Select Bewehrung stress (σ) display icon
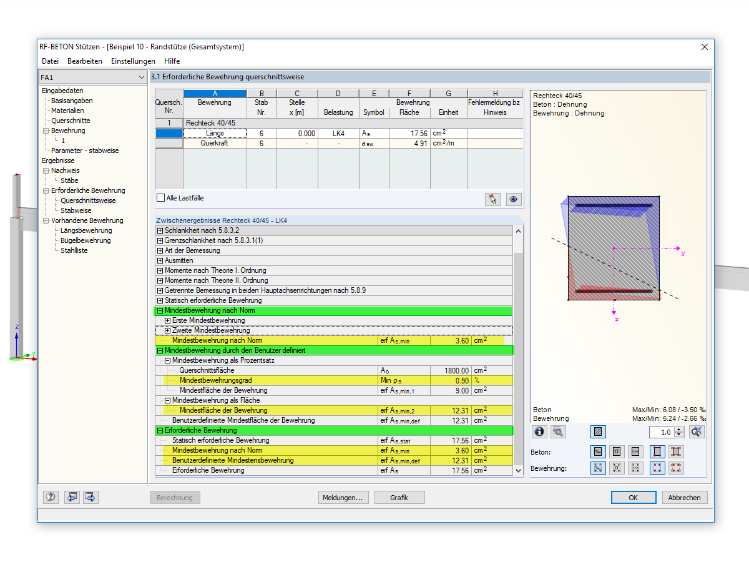Screen dimensions: 749x562 [617, 468]
